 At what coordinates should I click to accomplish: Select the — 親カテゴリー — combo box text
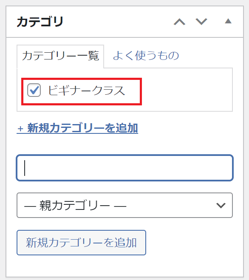[x=75, y=206]
